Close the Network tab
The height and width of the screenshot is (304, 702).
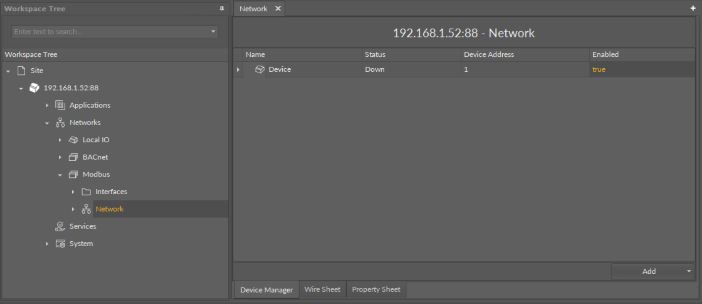point(278,8)
